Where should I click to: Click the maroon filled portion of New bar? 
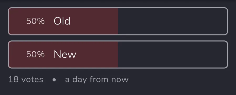click(x=63, y=54)
